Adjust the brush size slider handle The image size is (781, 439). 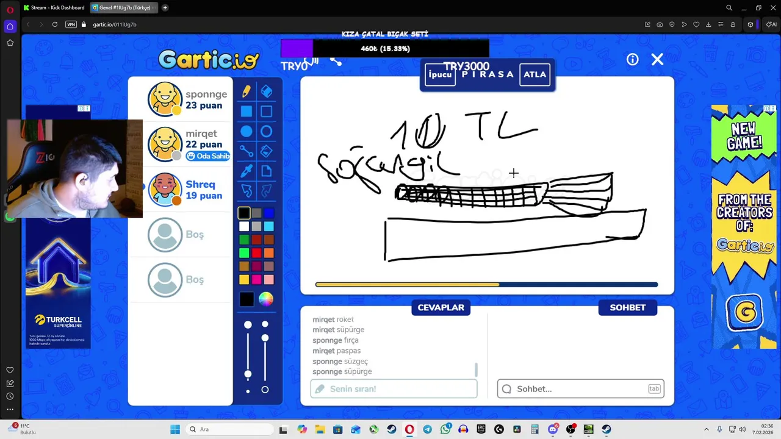click(248, 374)
